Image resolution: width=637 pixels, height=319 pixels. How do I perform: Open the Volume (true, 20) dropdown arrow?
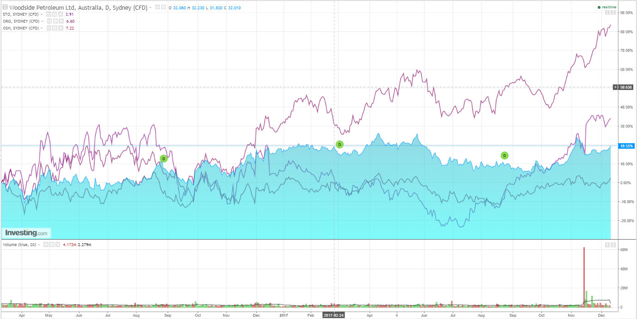pyautogui.click(x=39, y=245)
